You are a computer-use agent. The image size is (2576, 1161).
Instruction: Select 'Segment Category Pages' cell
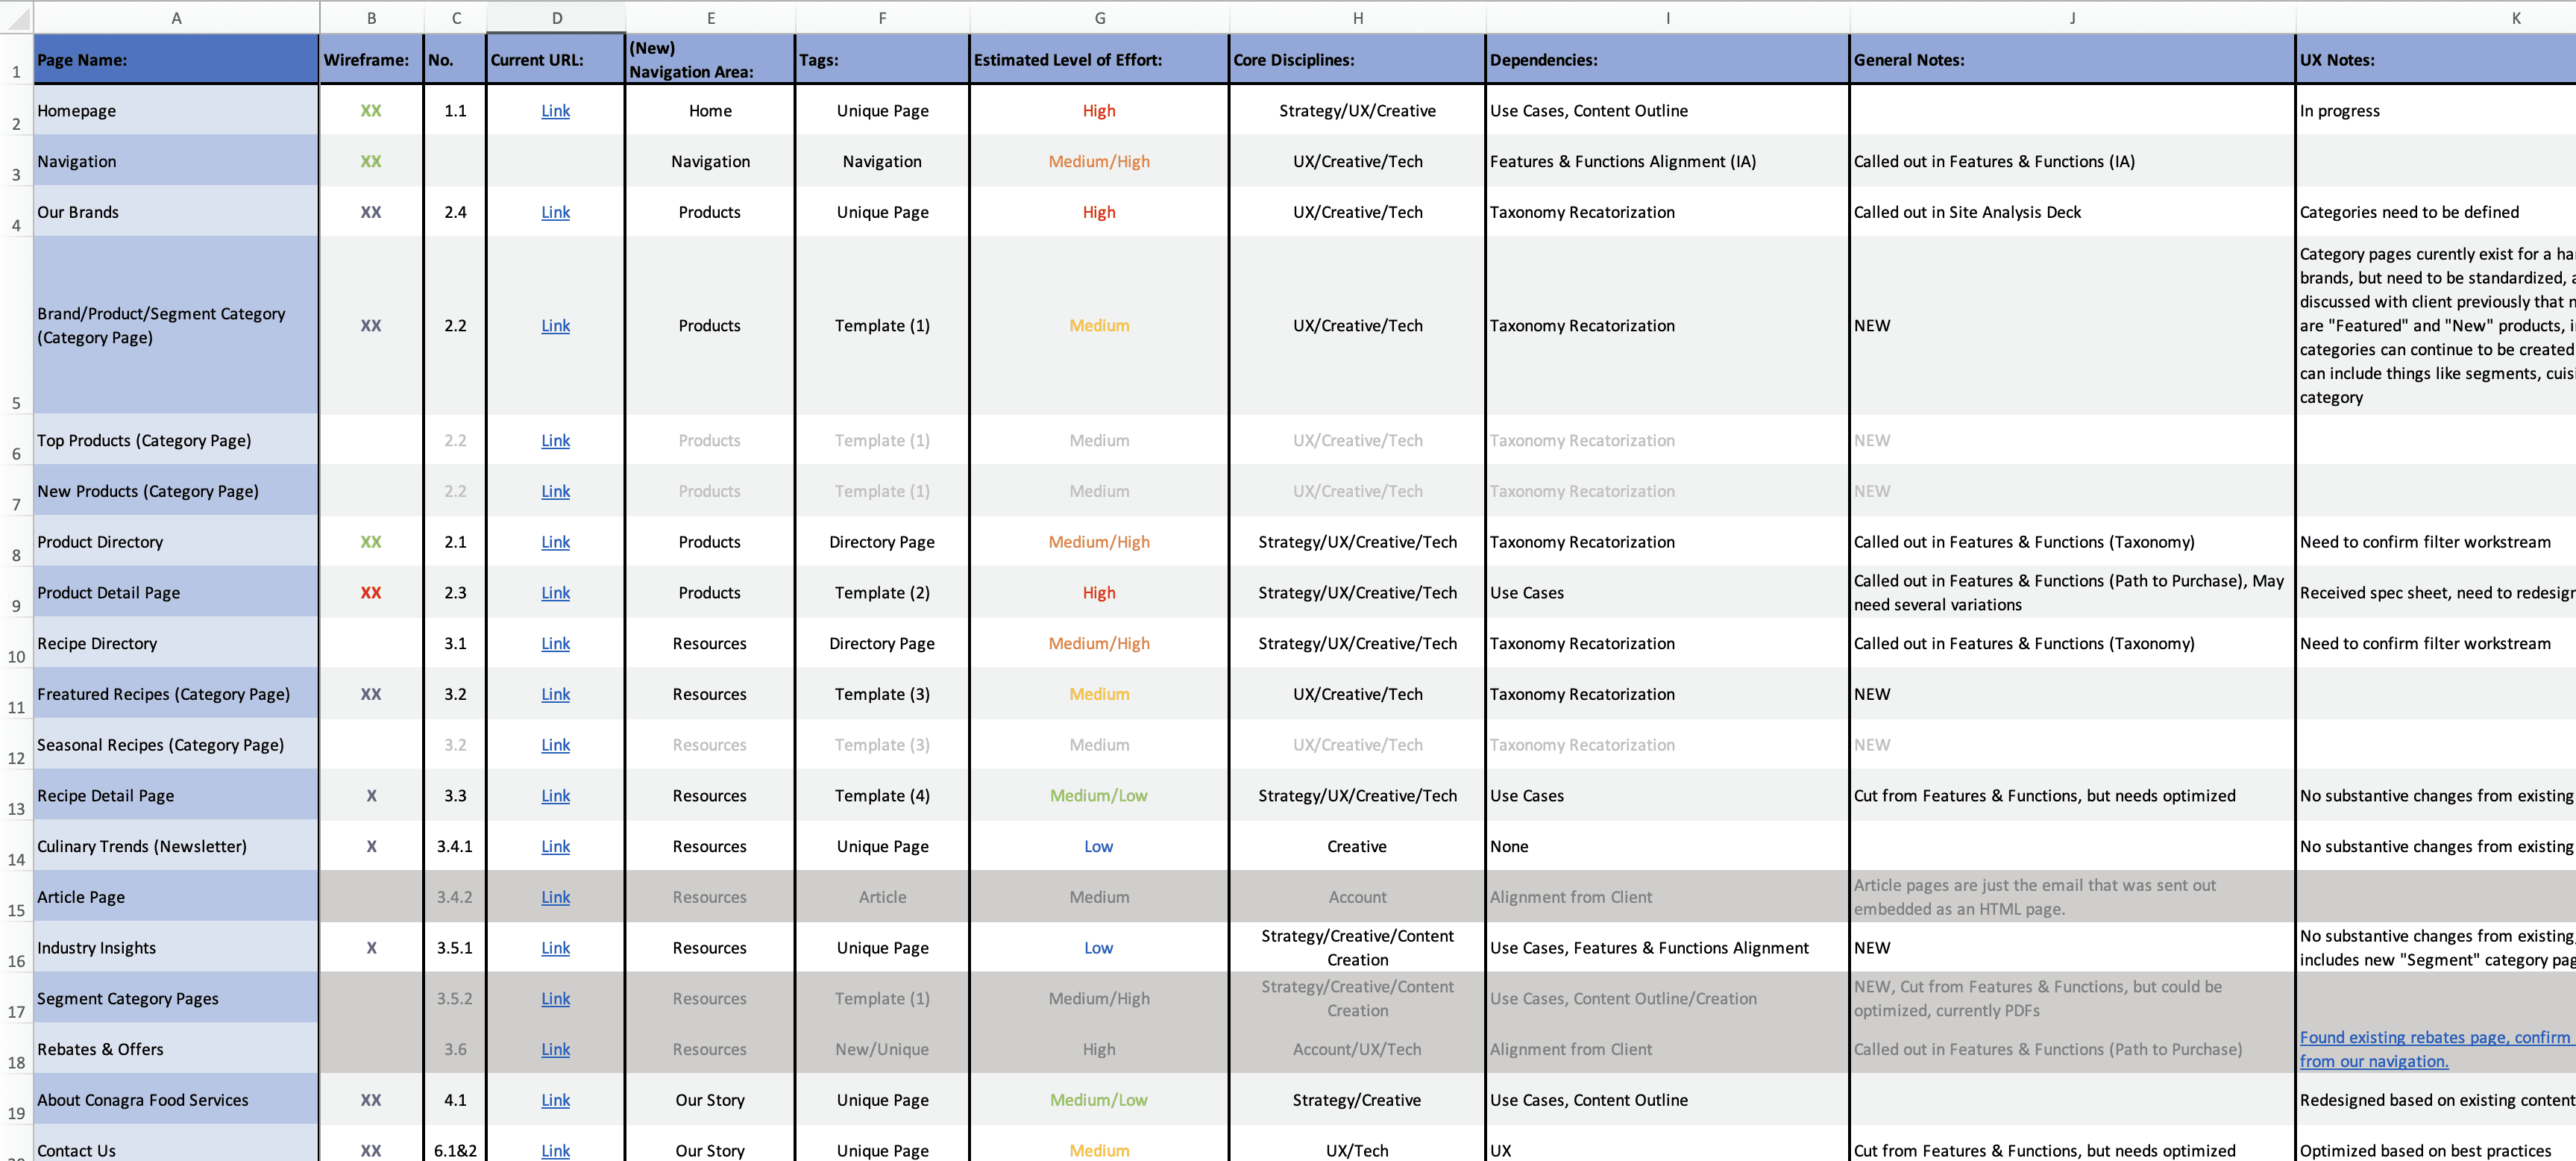point(176,999)
